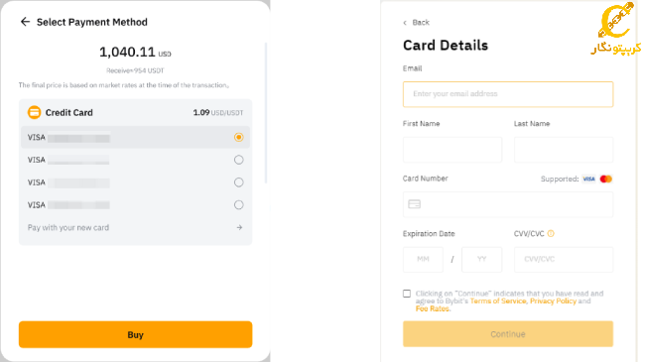Click the CVV/CVC info icon
The width and height of the screenshot is (645, 362).
[x=551, y=234]
